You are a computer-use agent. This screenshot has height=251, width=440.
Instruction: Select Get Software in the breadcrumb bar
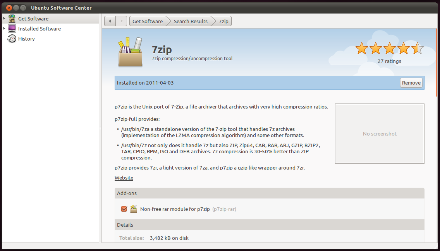[148, 21]
